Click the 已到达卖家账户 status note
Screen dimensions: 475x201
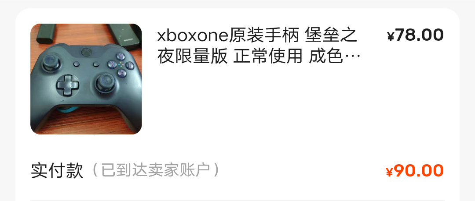[156, 170]
